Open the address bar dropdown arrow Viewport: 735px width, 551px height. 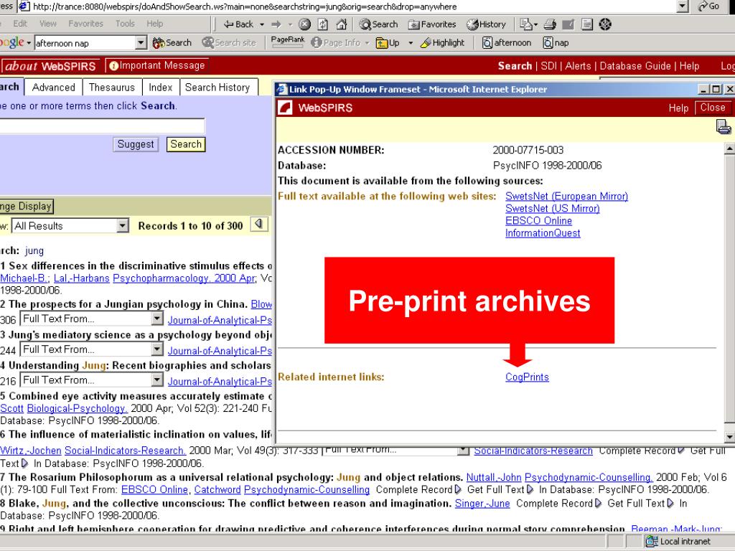pyautogui.click(x=683, y=6)
